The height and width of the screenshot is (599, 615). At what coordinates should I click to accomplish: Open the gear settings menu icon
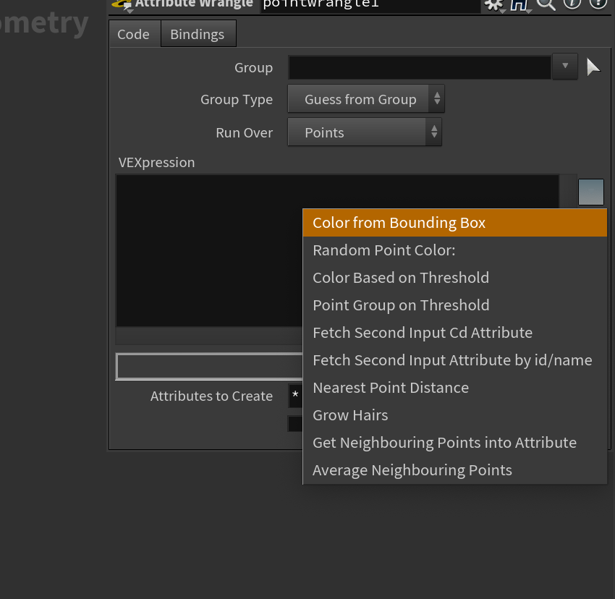[x=493, y=5]
